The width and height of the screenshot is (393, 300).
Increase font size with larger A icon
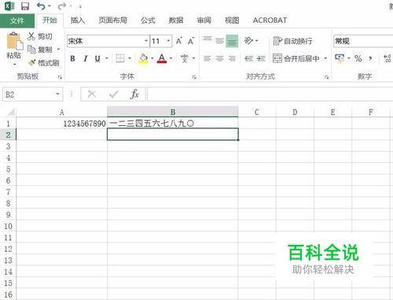pyautogui.click(x=179, y=41)
